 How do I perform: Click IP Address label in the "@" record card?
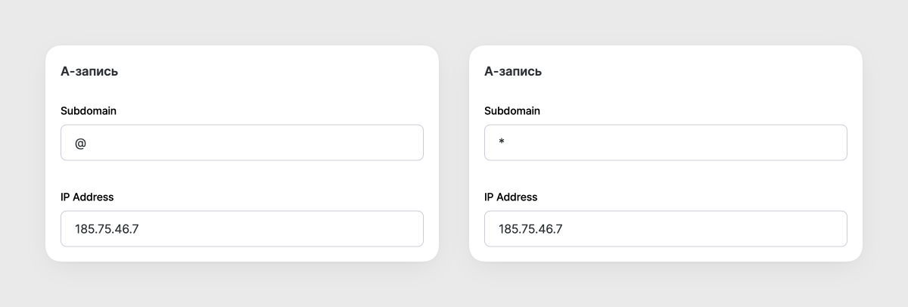[x=87, y=197]
